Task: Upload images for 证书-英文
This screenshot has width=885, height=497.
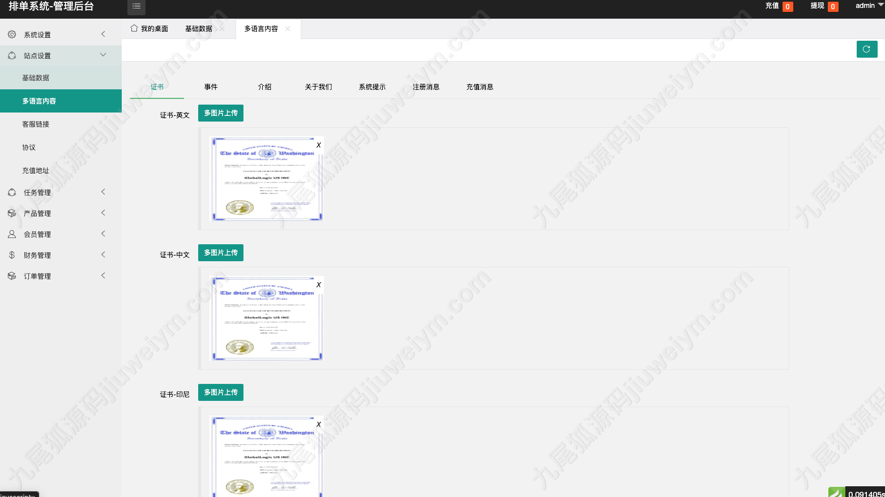Action: (x=221, y=113)
